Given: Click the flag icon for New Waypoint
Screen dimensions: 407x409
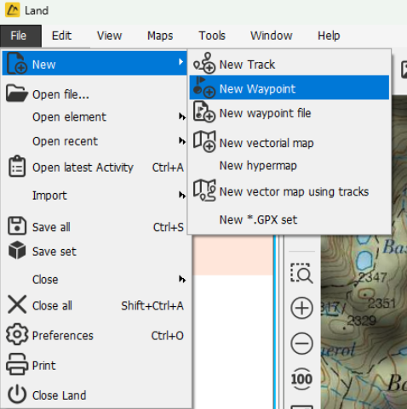Looking at the screenshot, I should point(204,88).
